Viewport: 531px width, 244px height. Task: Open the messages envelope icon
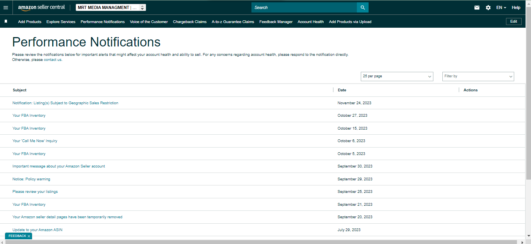[x=477, y=7]
